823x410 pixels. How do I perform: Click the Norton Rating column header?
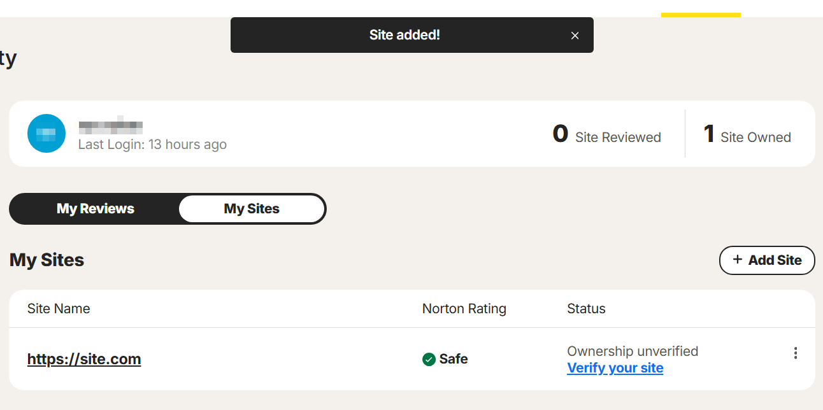tap(464, 309)
